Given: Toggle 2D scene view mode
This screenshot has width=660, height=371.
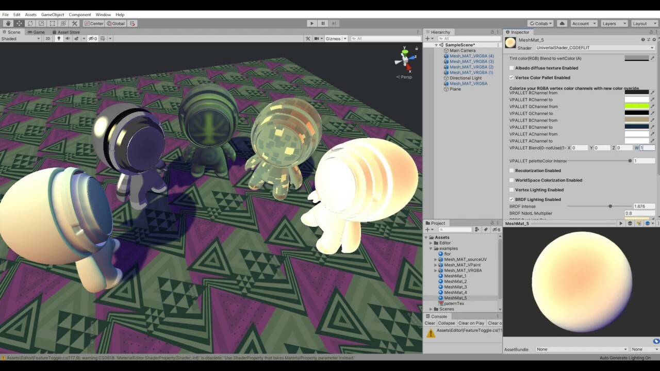Looking at the screenshot, I should click(x=48, y=39).
